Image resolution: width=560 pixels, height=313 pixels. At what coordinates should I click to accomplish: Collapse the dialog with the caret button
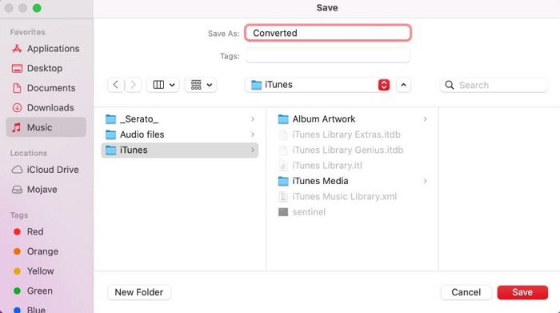[403, 85]
